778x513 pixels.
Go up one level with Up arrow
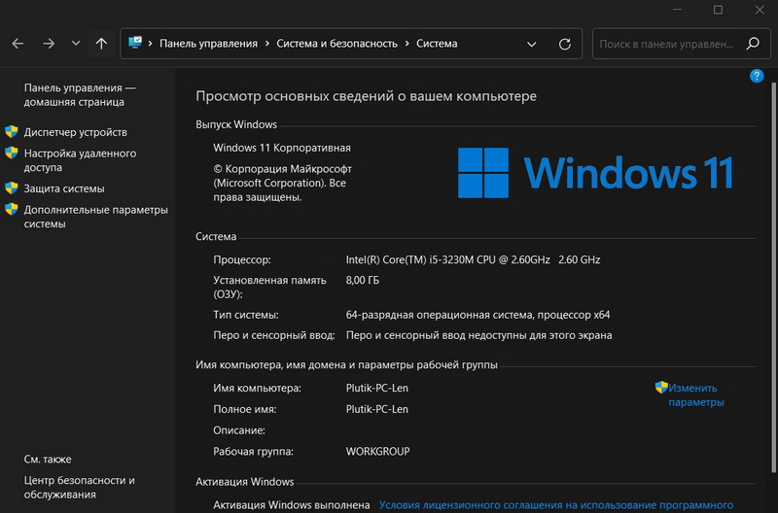tap(102, 44)
